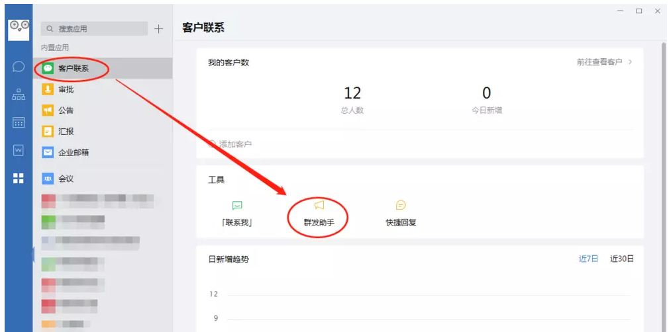The image size is (669, 332).
Task: Open the 公告 application
Action: (66, 110)
